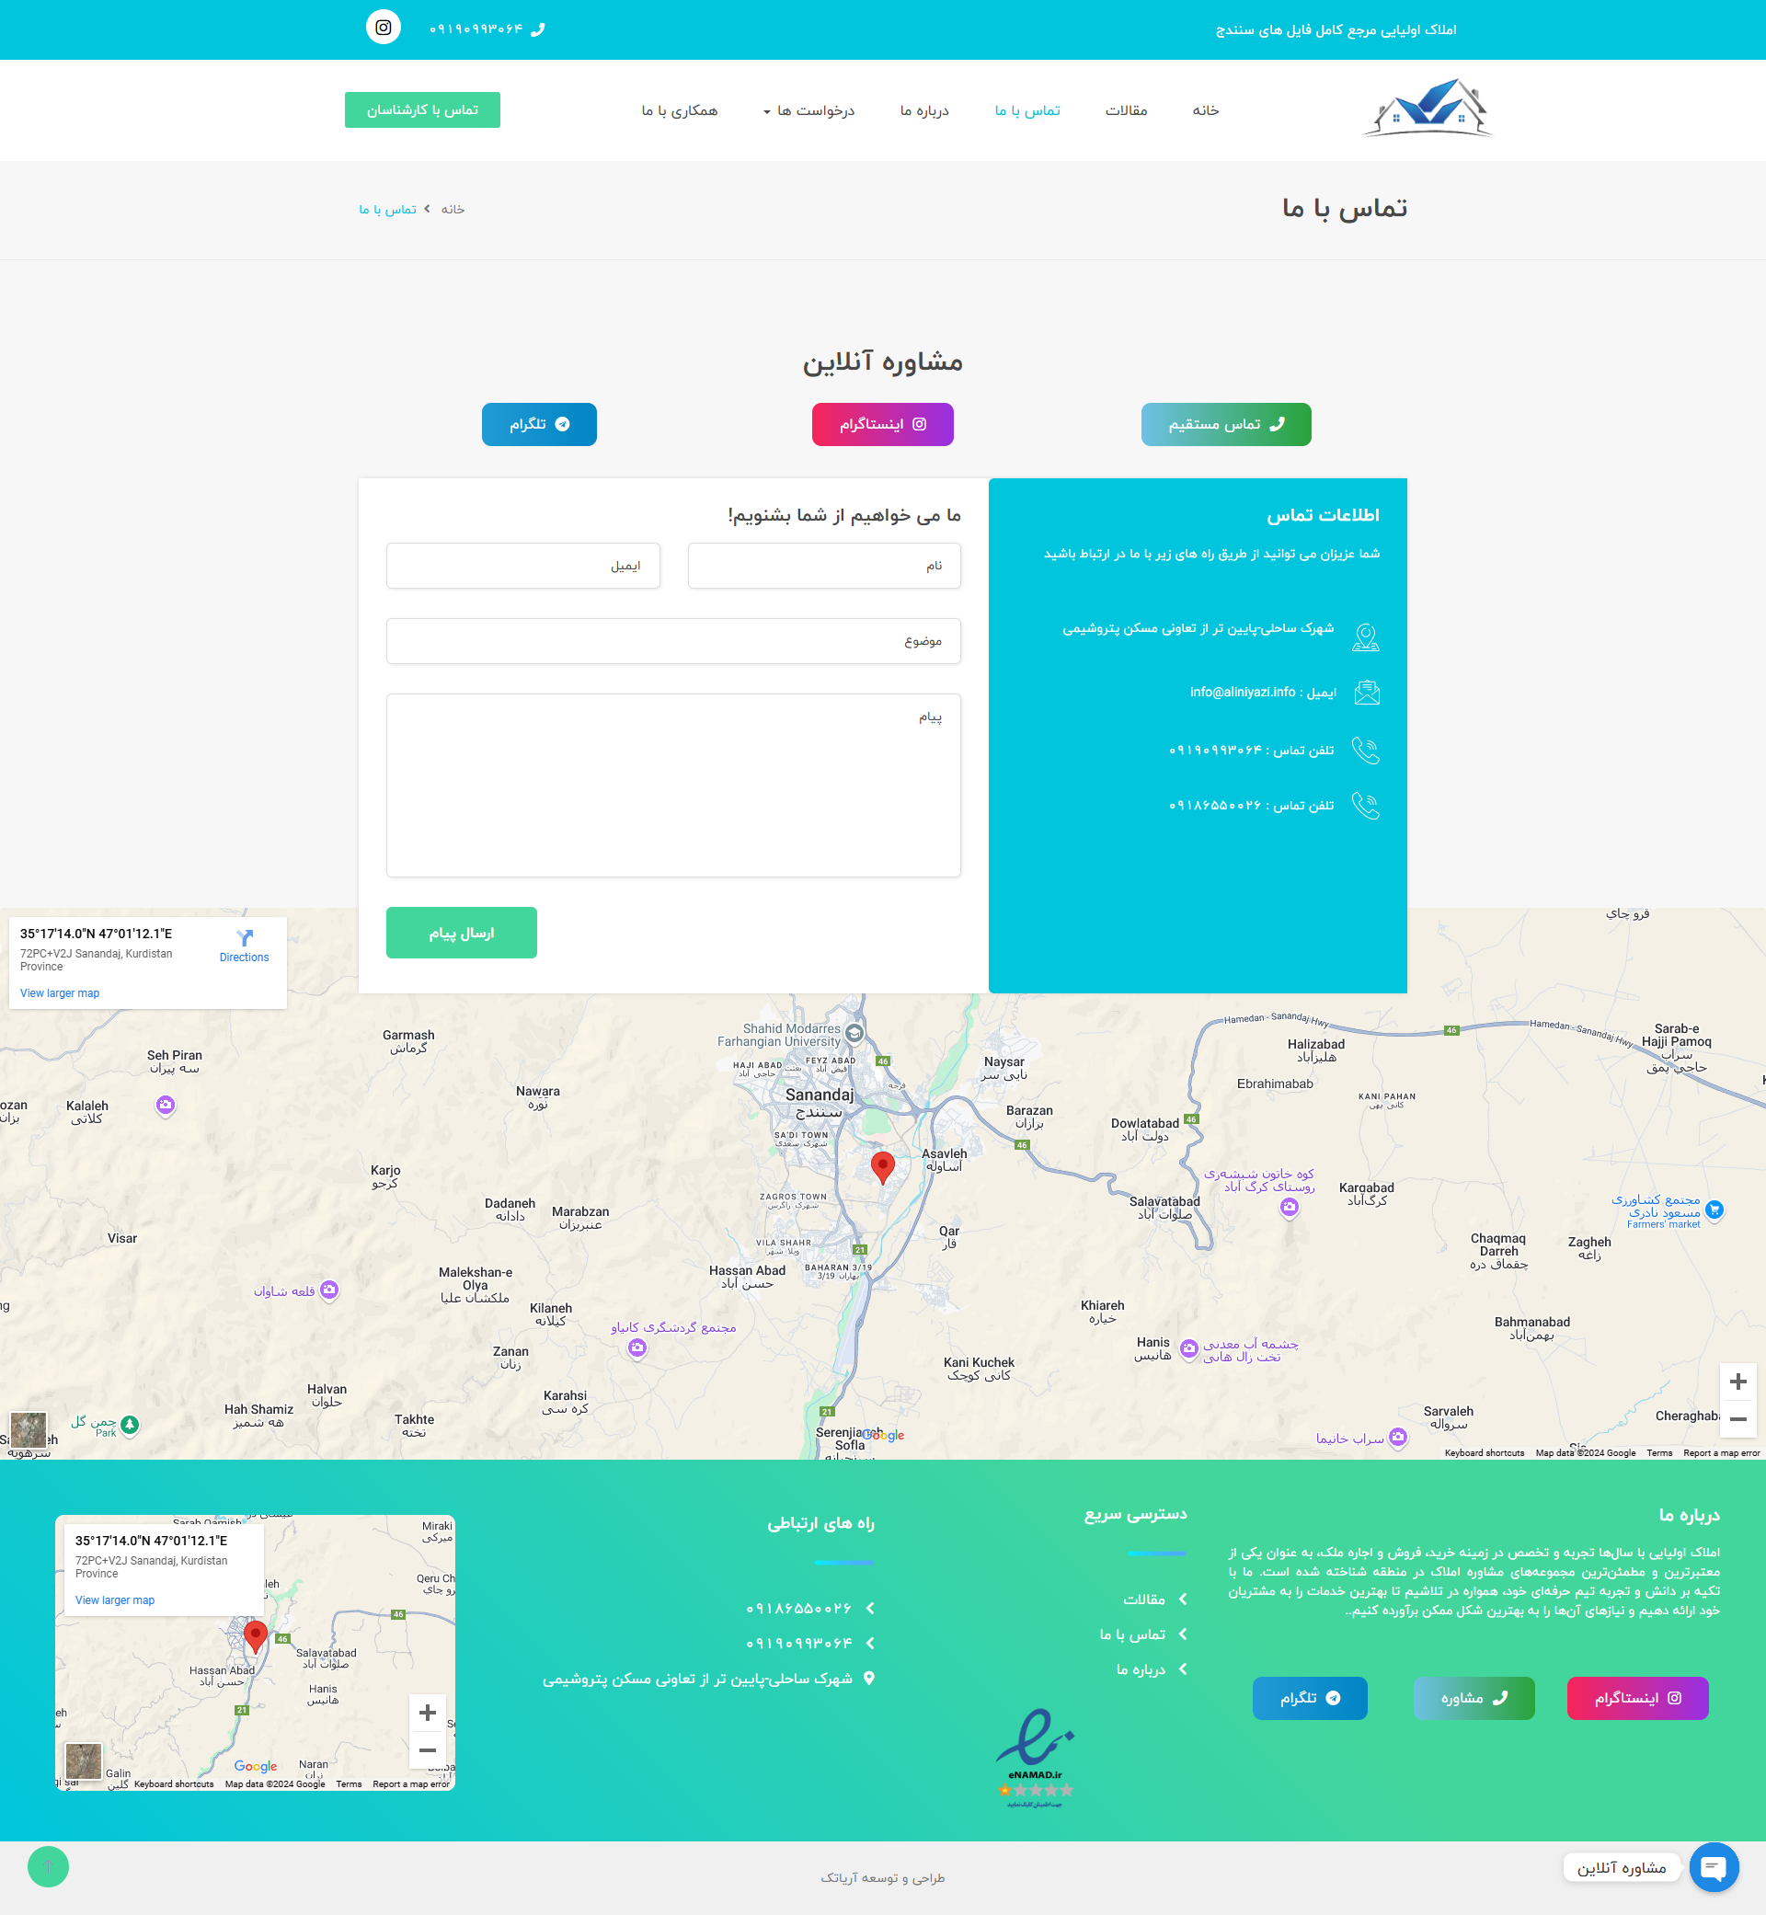Image resolution: width=1766 pixels, height=1915 pixels.
Task: Open the مقالات menu item
Action: click(1126, 111)
